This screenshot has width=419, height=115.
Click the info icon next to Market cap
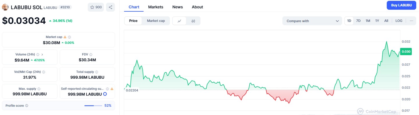pyautogui.click(x=70, y=37)
